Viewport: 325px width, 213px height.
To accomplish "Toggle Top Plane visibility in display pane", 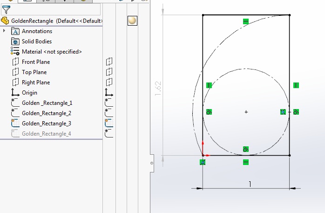I will point(109,72).
